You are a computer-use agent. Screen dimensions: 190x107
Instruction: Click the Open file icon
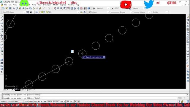(x=7, y=8)
